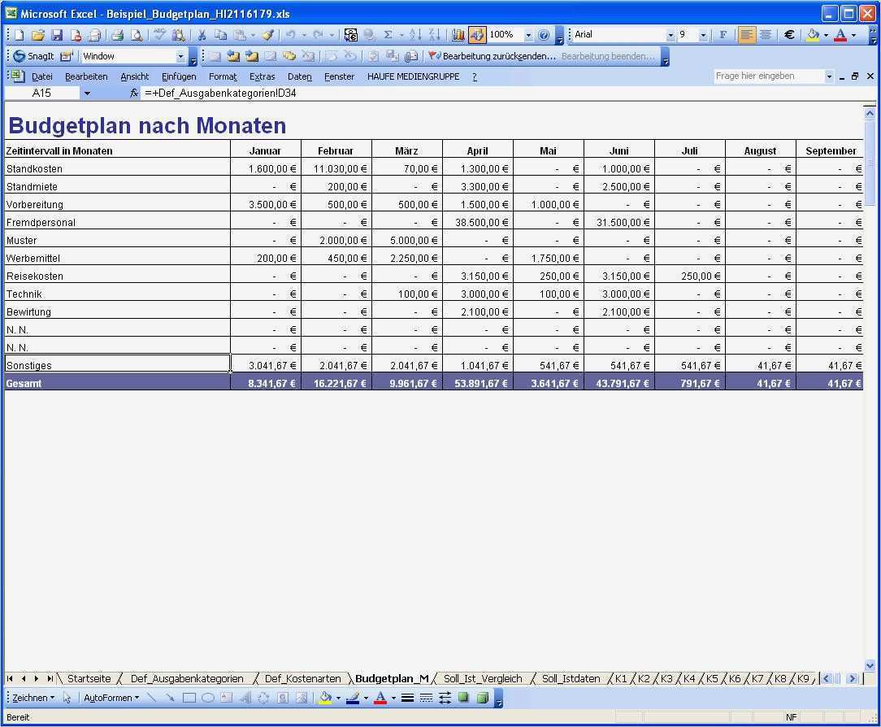Viewport: 881px width, 727px height.
Task: Click the Select Objects pointer tool
Action: (x=67, y=698)
